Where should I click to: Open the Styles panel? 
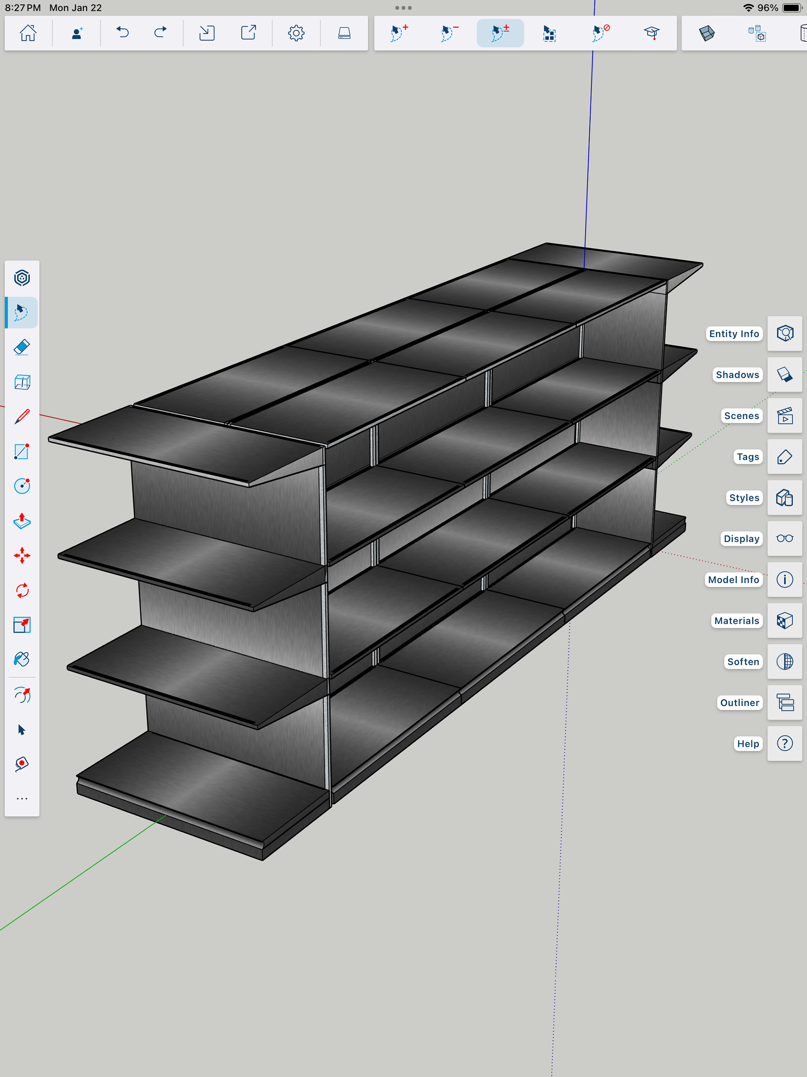click(784, 497)
